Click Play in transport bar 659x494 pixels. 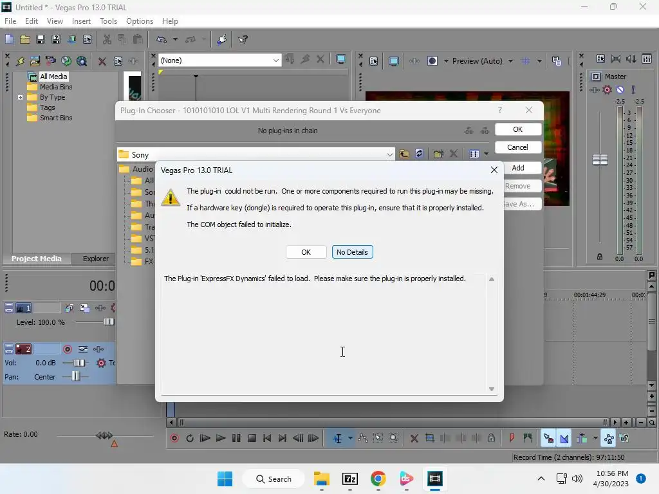pyautogui.click(x=221, y=438)
